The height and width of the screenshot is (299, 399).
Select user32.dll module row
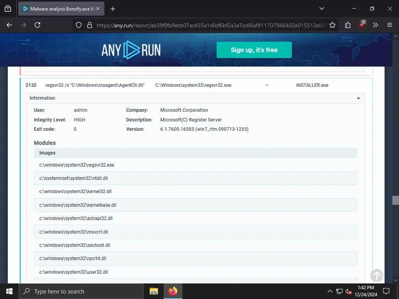pyautogui.click(x=196, y=272)
